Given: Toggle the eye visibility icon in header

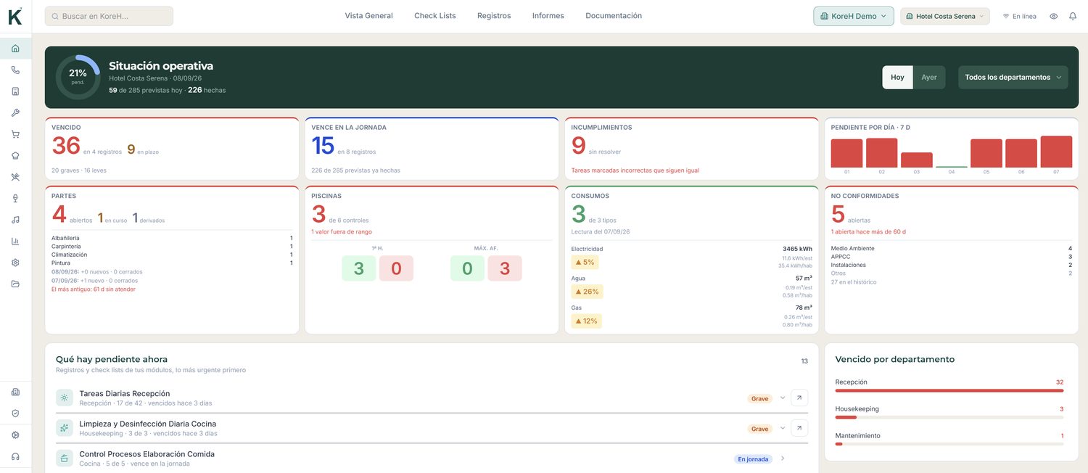Looking at the screenshot, I should [1054, 16].
